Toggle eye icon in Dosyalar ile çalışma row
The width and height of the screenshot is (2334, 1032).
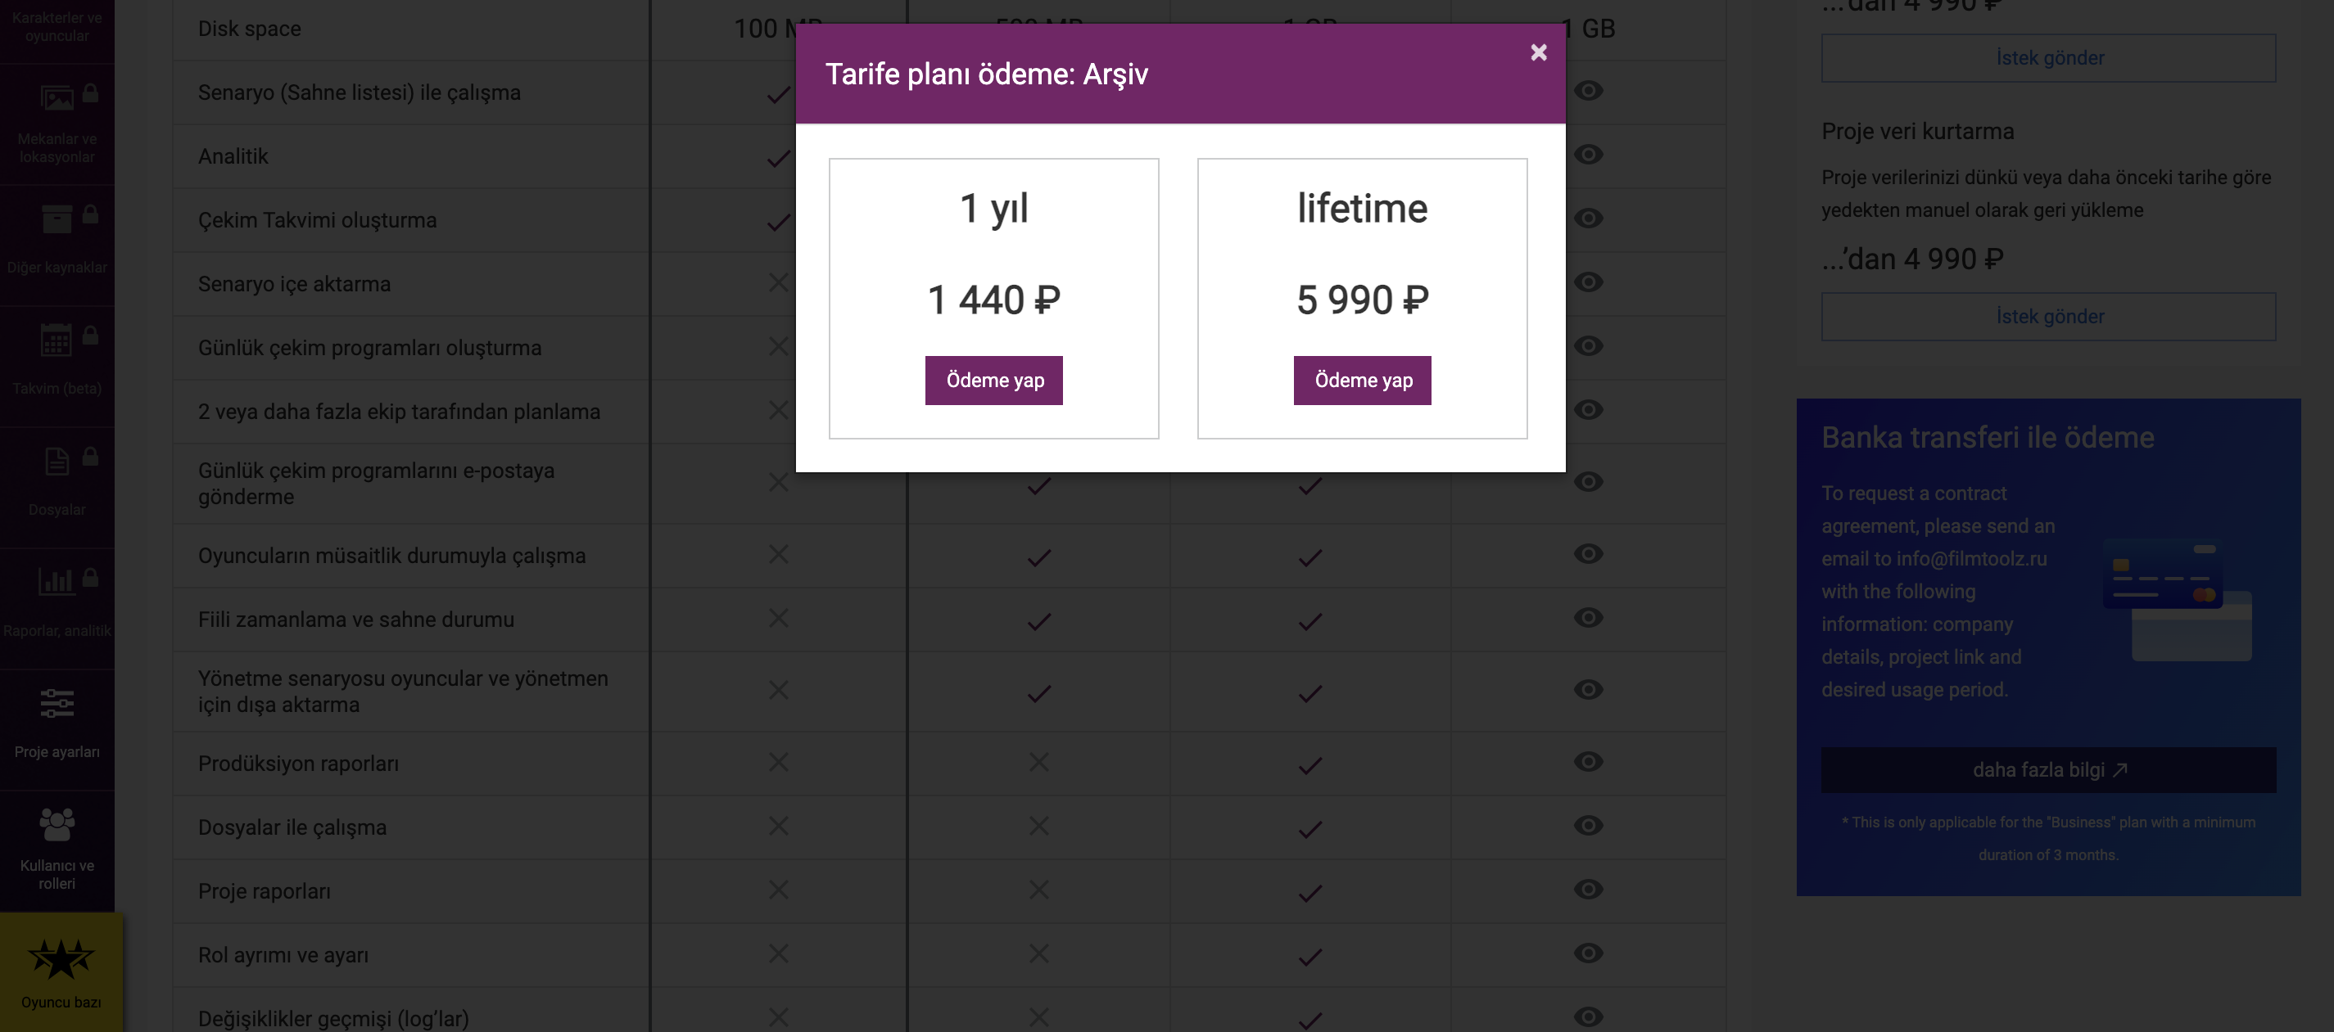pos(1588,826)
